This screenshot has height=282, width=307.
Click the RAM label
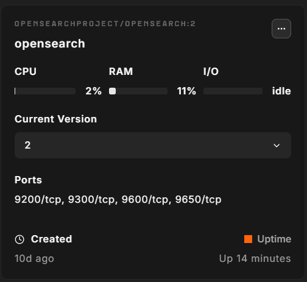(x=121, y=71)
